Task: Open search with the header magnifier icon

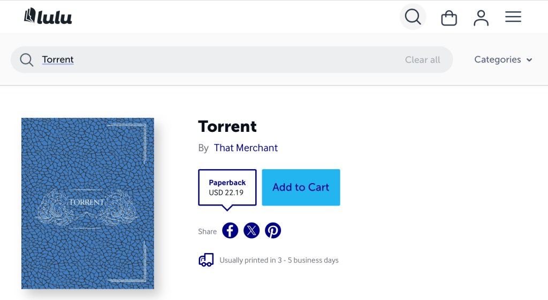Action: pos(413,17)
